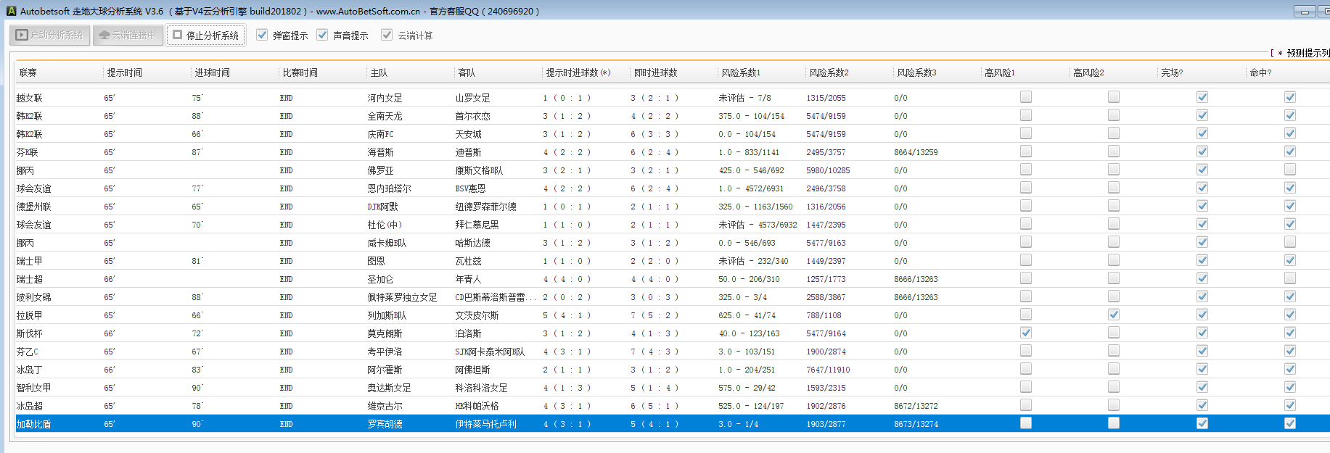Sort by the 联赛 column header

point(29,72)
